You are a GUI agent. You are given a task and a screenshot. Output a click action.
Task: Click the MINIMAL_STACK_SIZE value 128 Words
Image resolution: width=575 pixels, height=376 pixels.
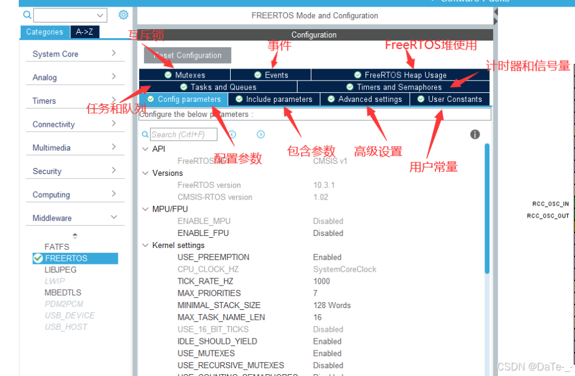pos(332,305)
